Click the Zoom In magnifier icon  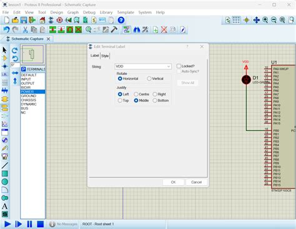pyautogui.click(x=265, y=20)
